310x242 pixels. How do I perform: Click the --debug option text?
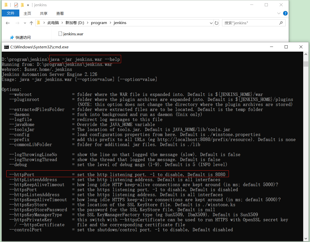pyautogui.click(x=18, y=165)
